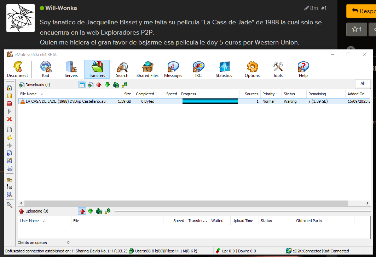The height and width of the screenshot is (257, 376).
Task: Sort downloads by Completed column
Action: [144, 94]
